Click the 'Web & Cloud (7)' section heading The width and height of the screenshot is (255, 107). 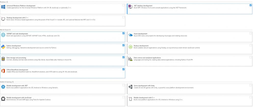(x=5, y=30)
